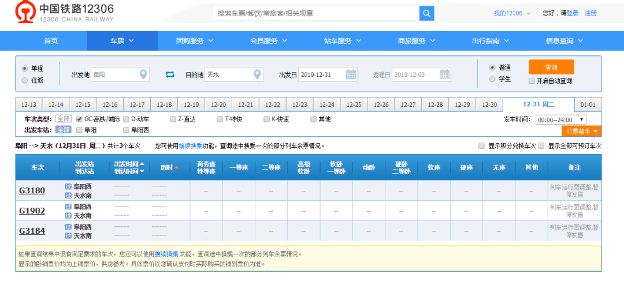Select the 12-31 周二 date tab

[x=538, y=104]
